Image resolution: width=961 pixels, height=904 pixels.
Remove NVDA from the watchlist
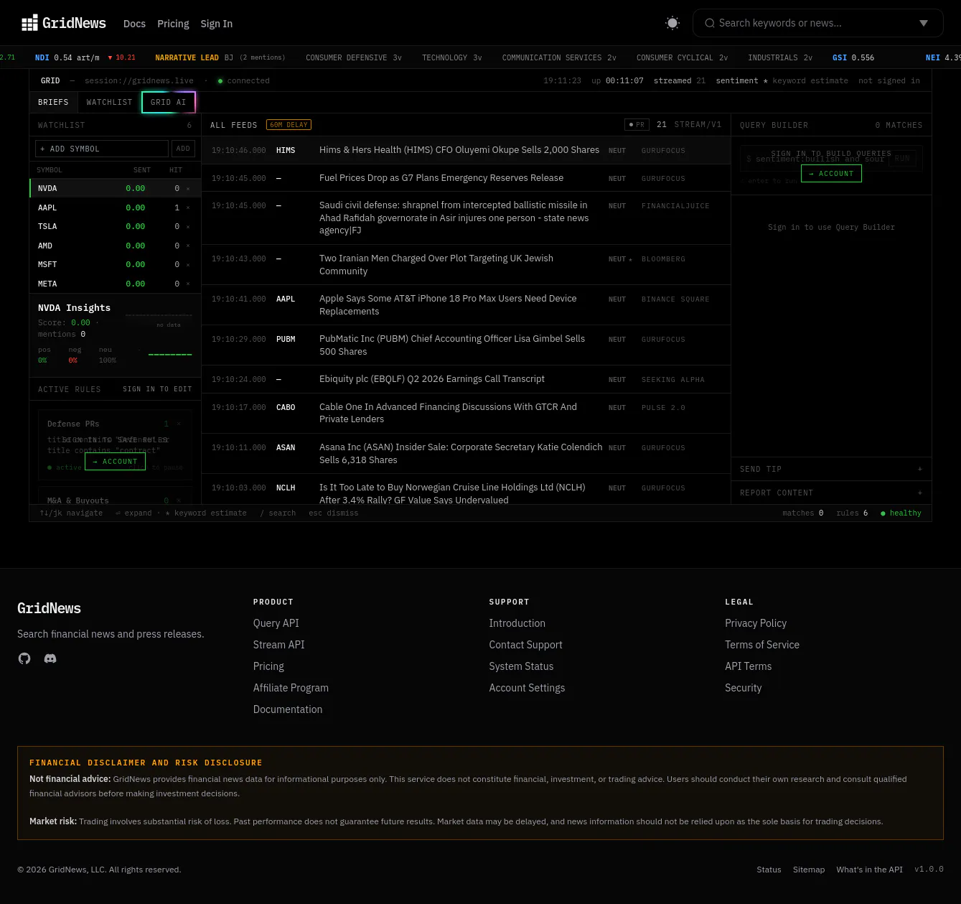[x=188, y=188]
